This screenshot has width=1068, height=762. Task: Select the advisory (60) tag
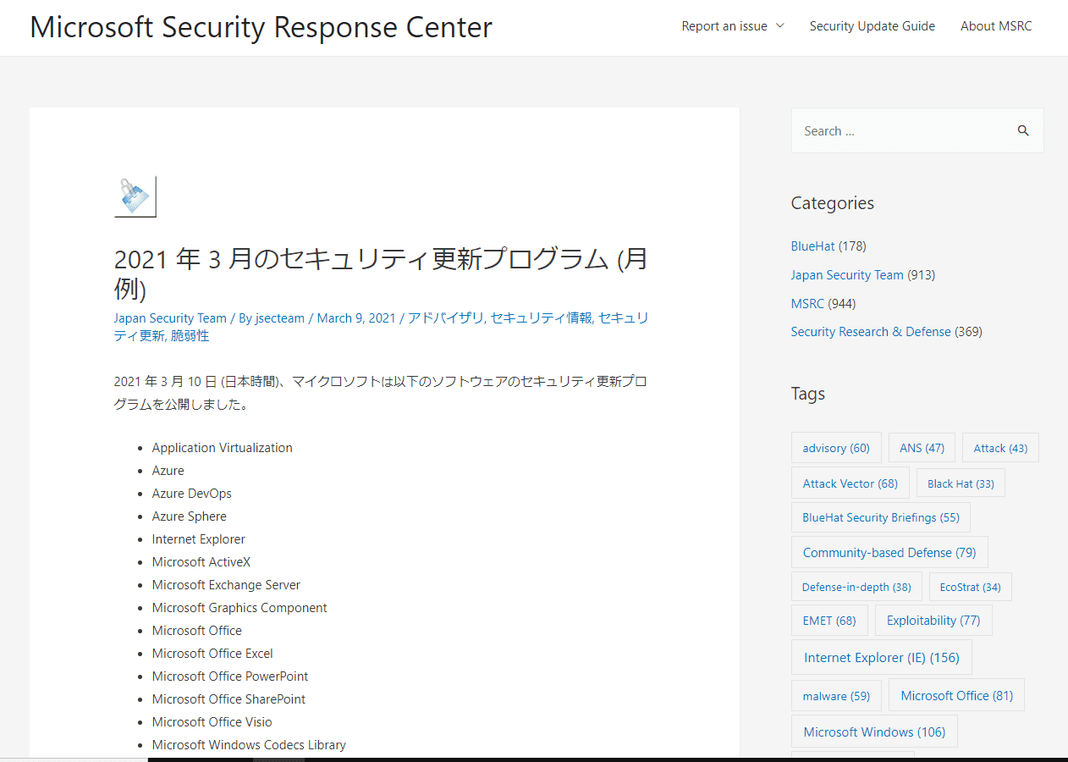point(836,448)
